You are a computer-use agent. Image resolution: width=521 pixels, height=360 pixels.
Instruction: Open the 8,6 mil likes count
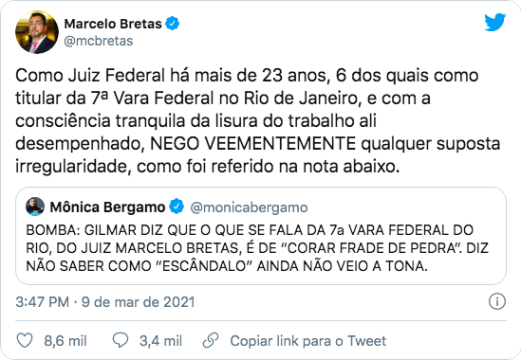[65, 341]
